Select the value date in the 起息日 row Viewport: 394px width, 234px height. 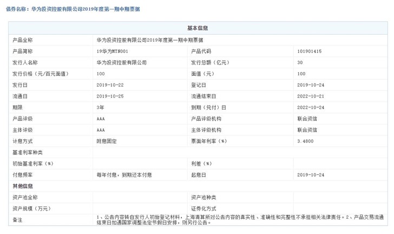(311, 175)
